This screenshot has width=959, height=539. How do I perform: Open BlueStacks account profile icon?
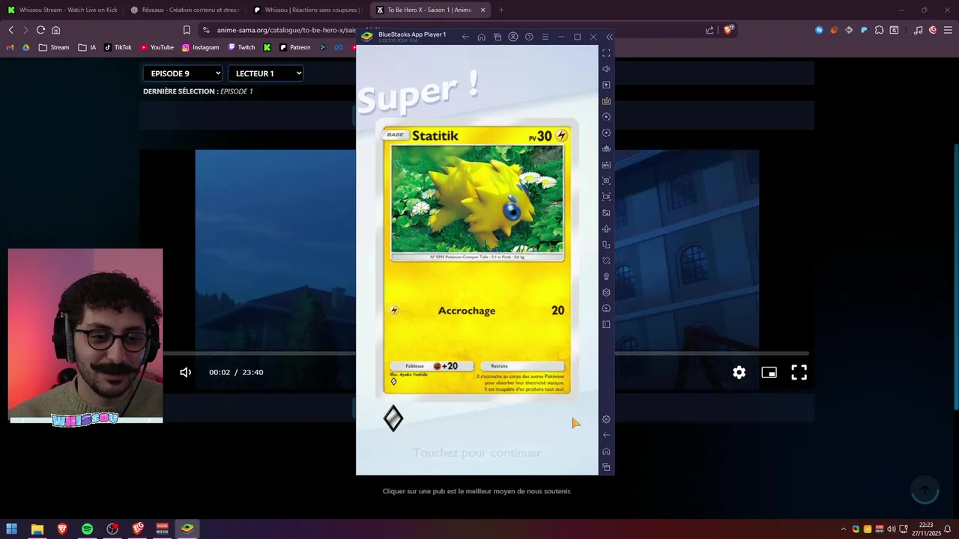[x=513, y=37]
